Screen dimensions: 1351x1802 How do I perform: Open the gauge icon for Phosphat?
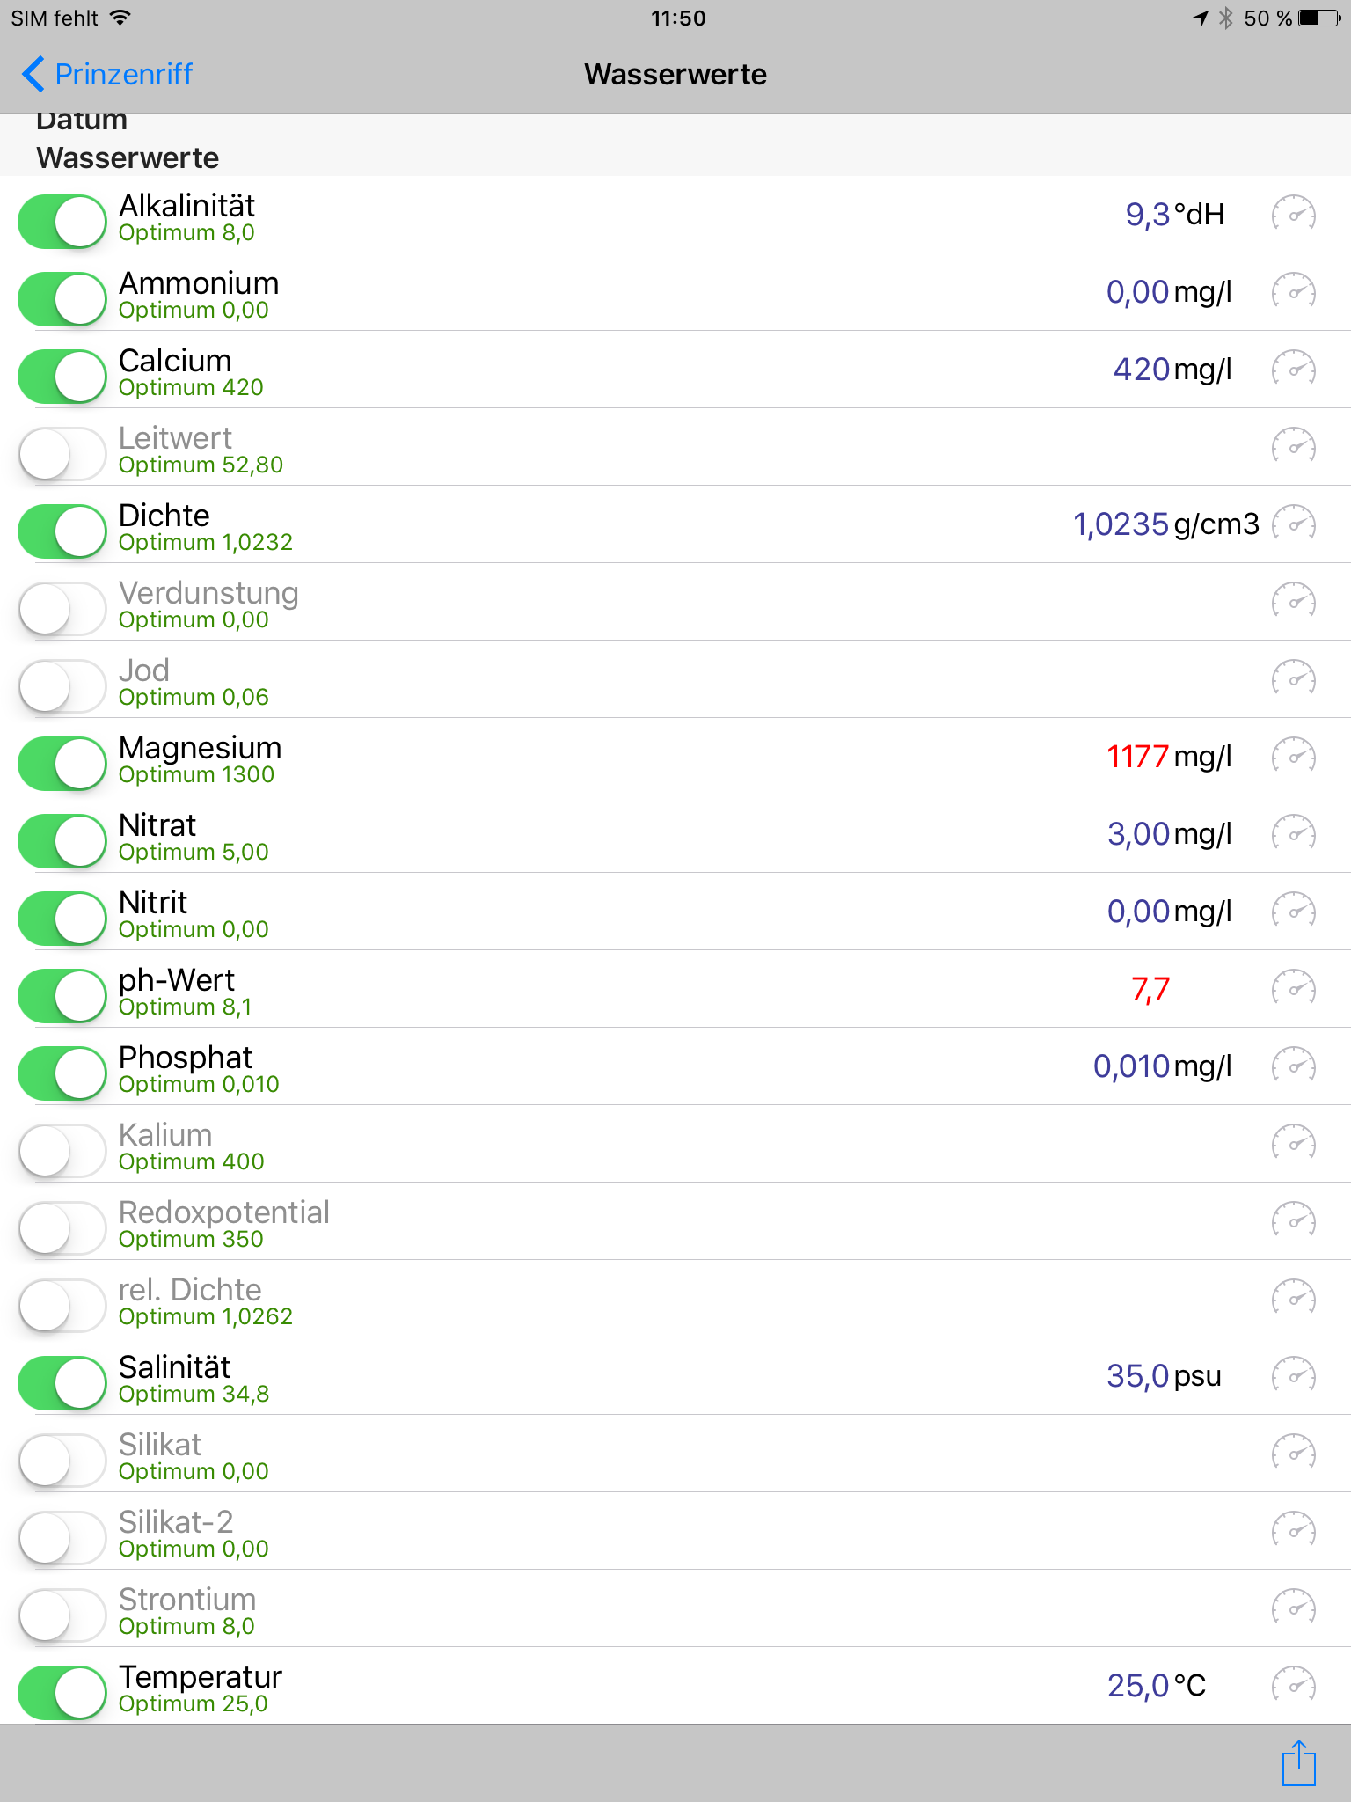pyautogui.click(x=1293, y=1066)
